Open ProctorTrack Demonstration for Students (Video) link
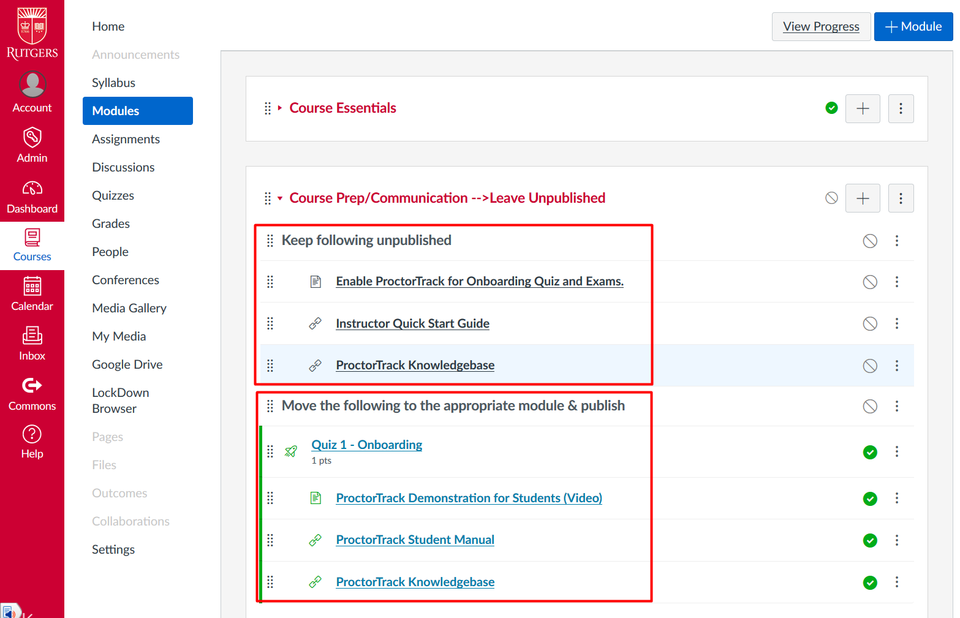Viewport: 960px width, 618px height. (x=469, y=498)
